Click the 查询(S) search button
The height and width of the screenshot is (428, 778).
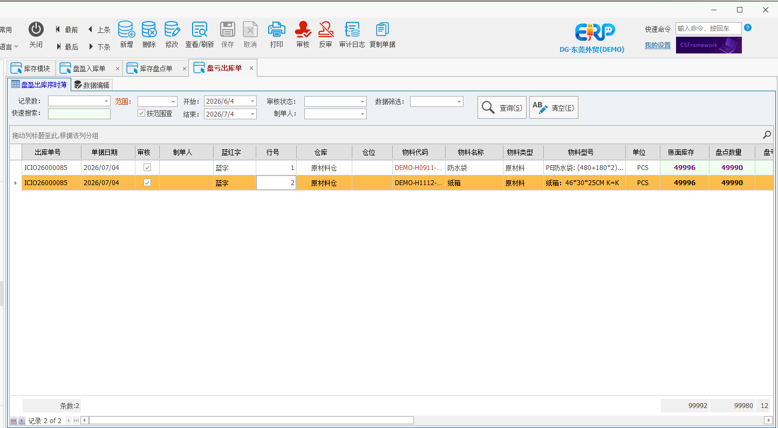pos(502,107)
